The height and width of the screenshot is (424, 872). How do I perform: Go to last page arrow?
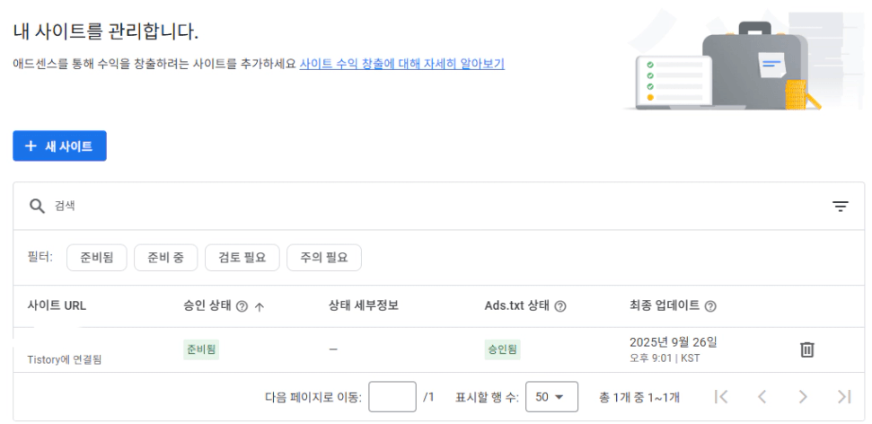point(843,396)
